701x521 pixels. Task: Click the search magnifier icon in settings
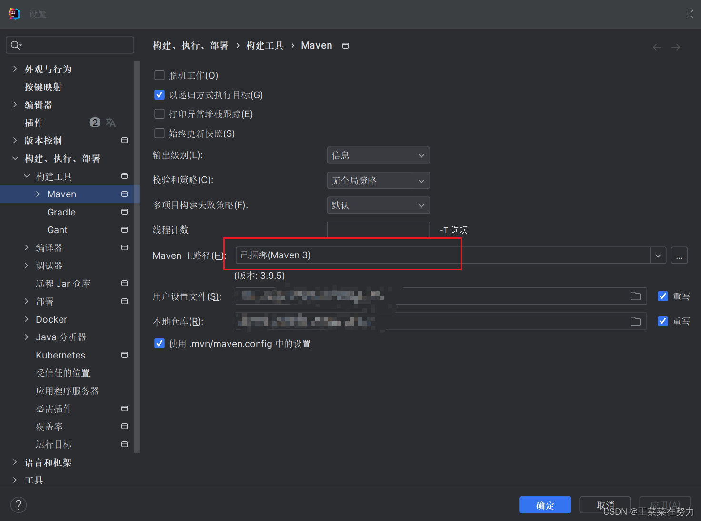[16, 45]
